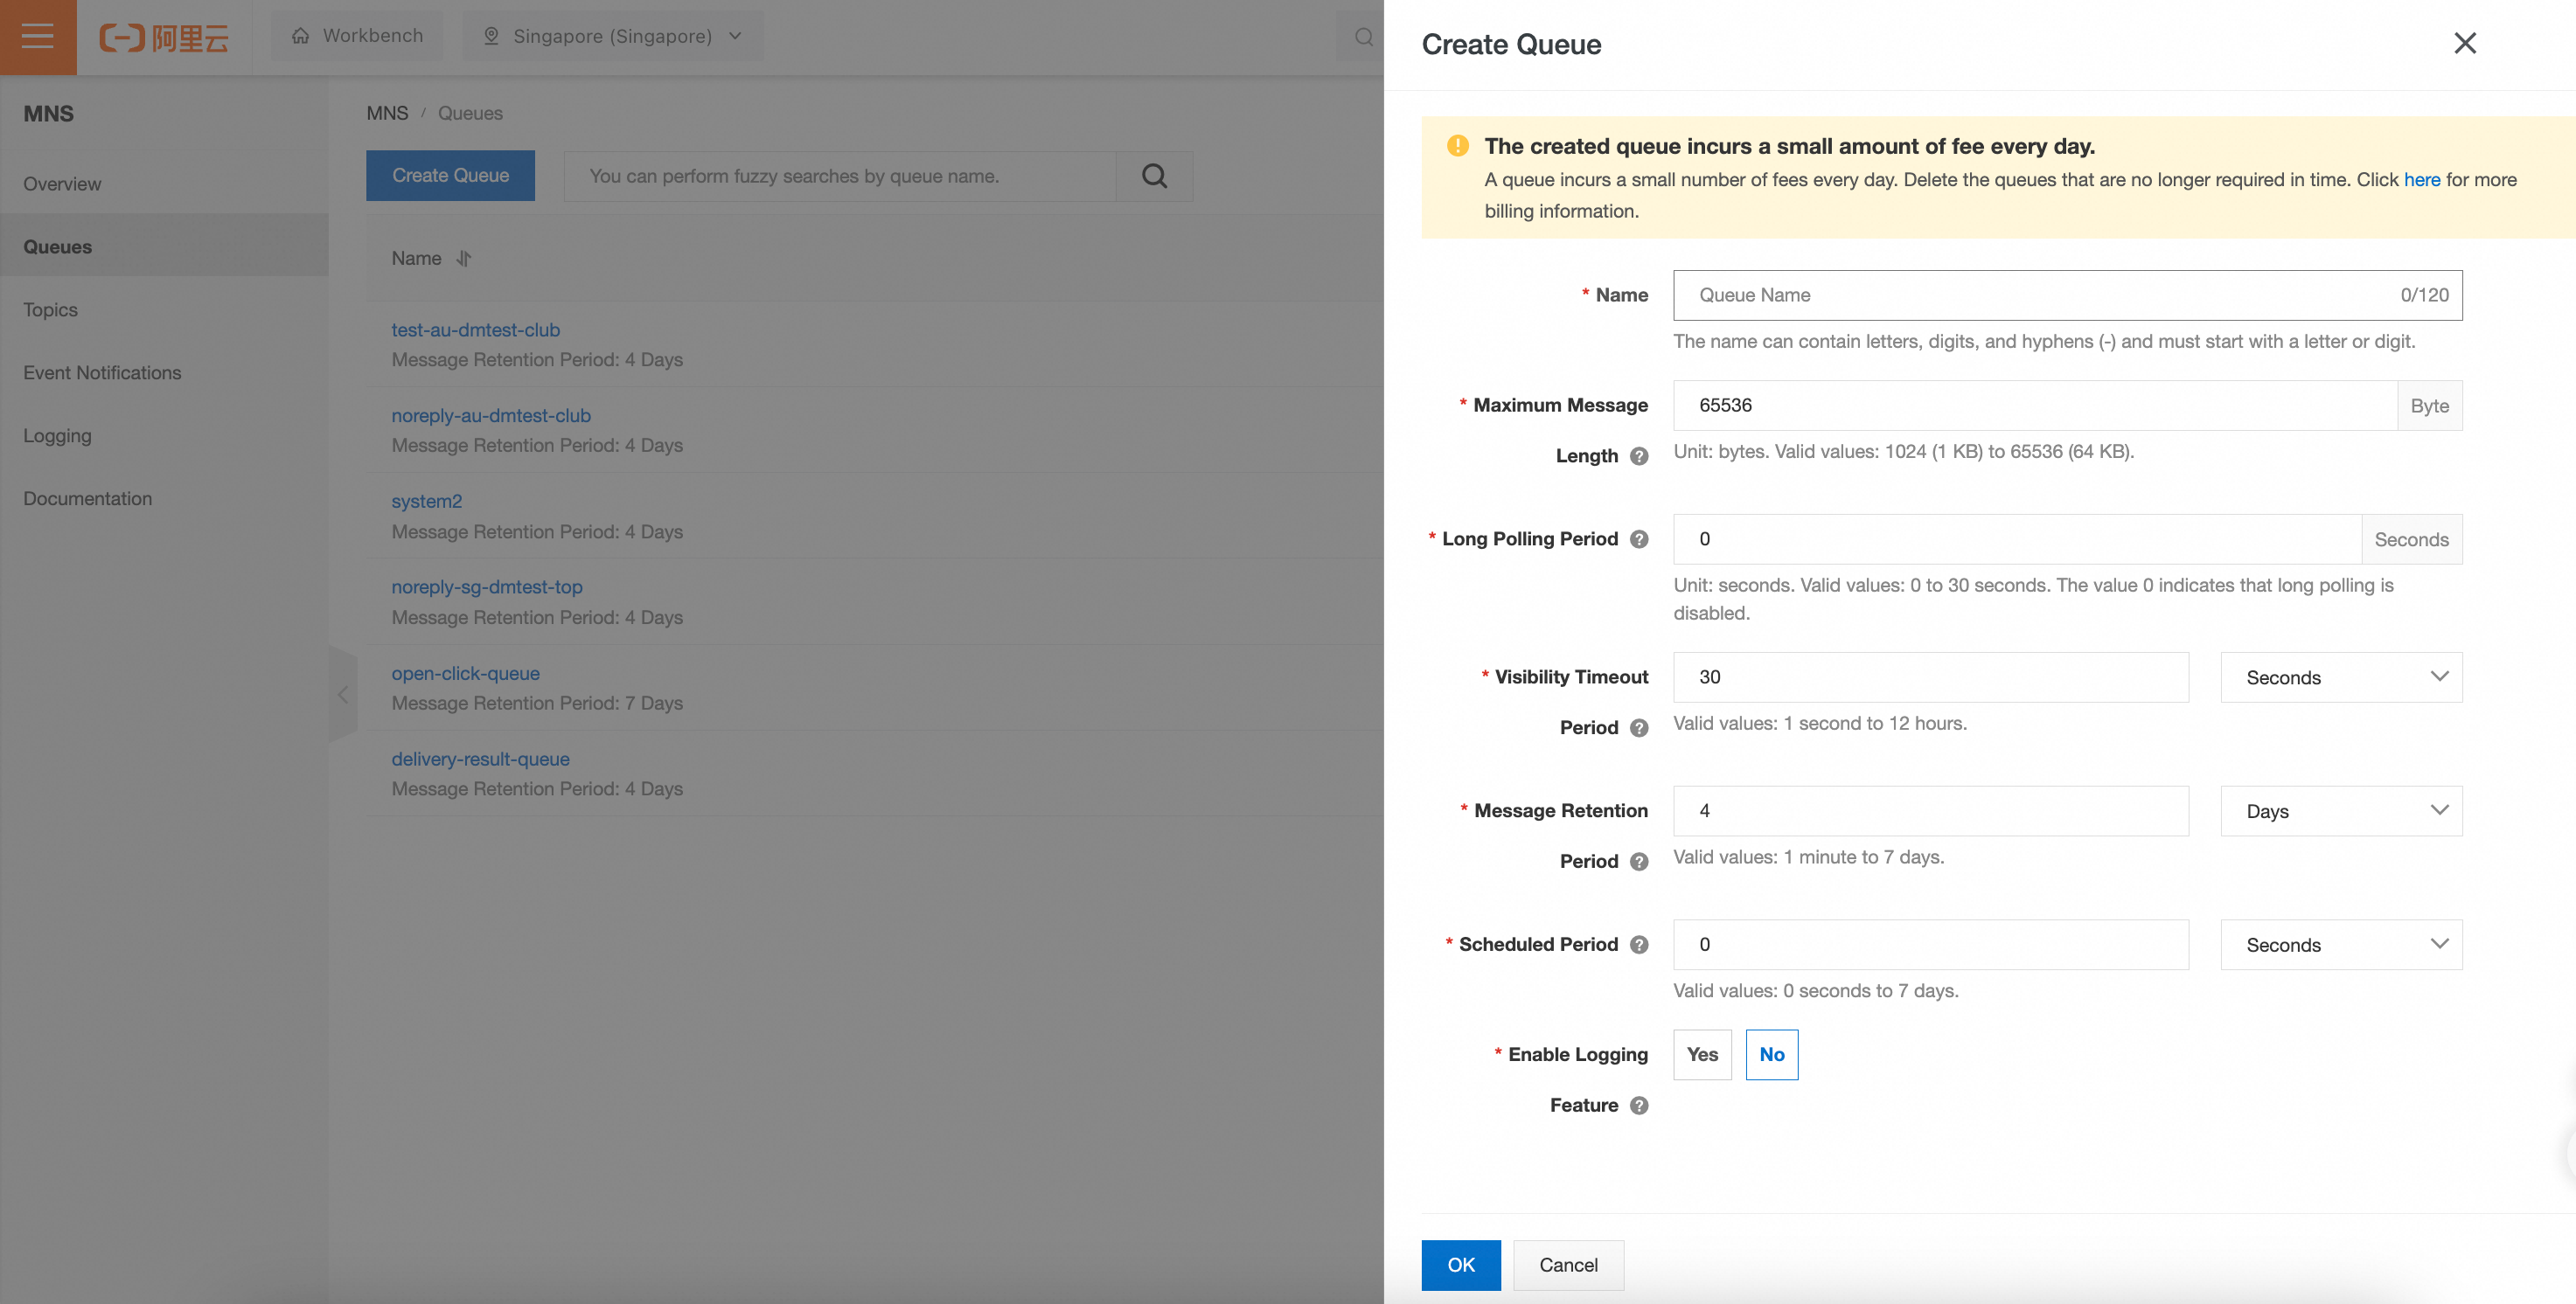The width and height of the screenshot is (2576, 1304).
Task: Click OK to create the queue
Action: tap(1460, 1264)
